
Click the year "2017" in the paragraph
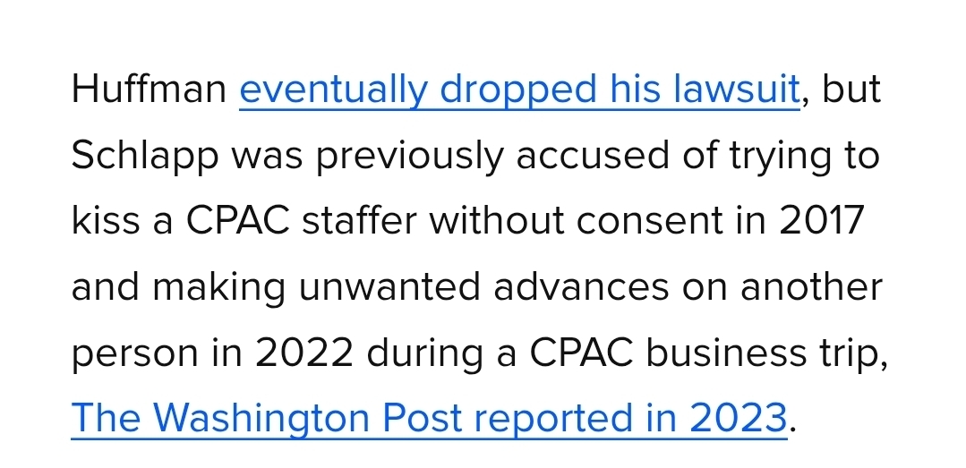821,221
